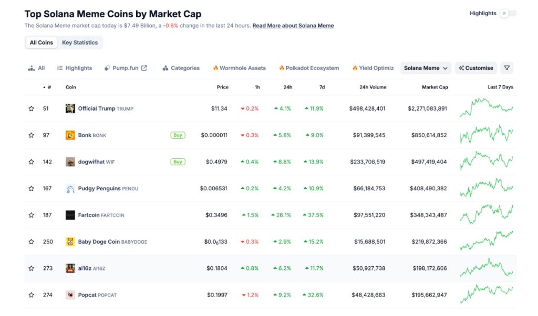Add Fartcoin to watchlist star
The image size is (538, 316).
[31, 215]
